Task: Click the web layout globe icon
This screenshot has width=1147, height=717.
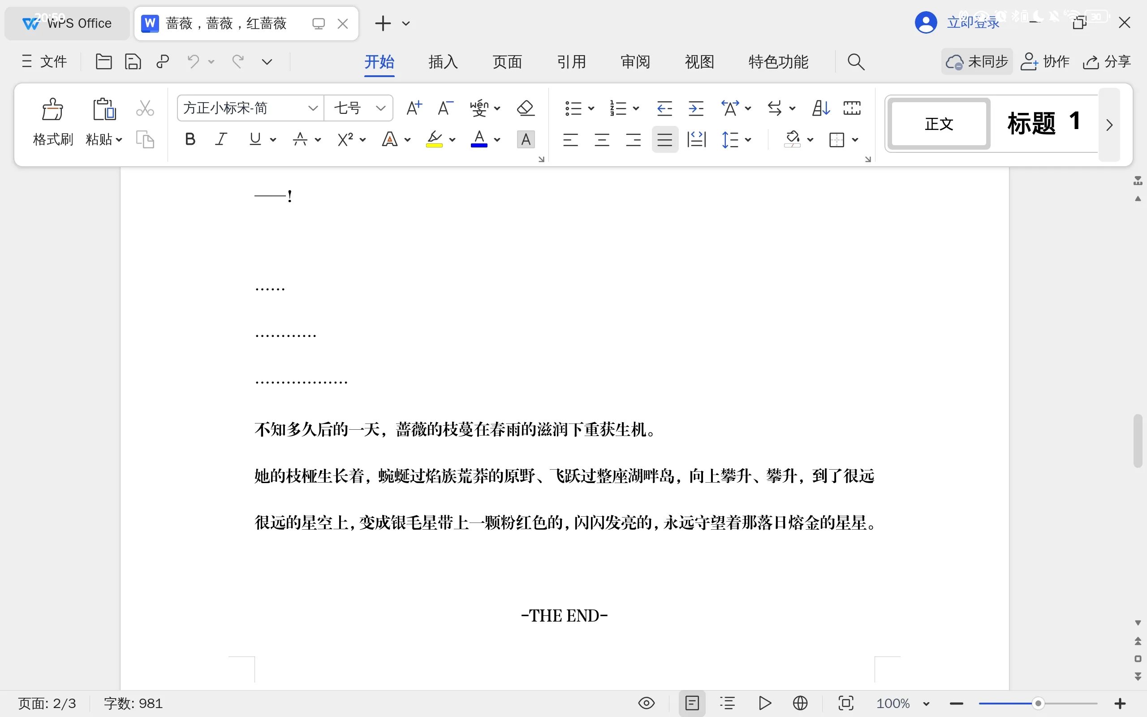Action: (800, 703)
